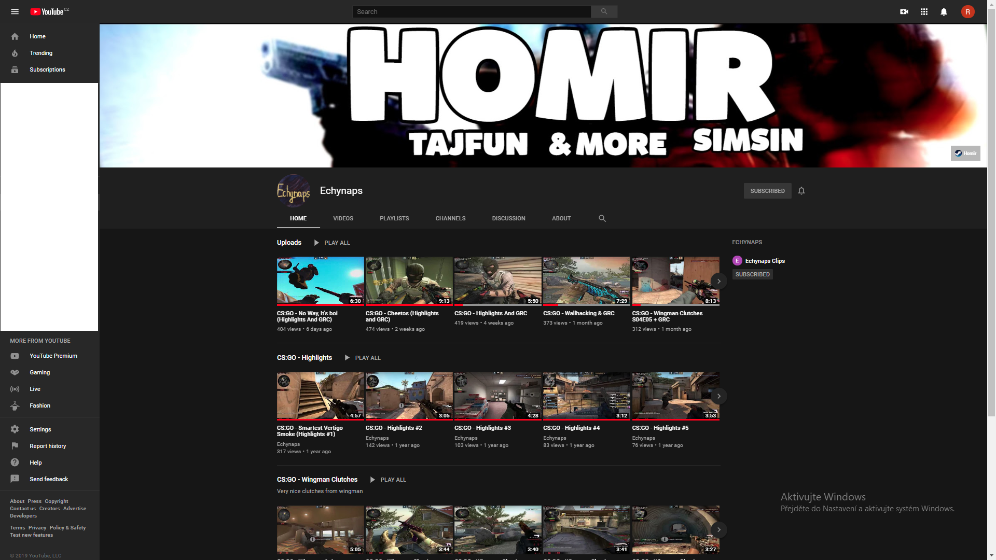Open the notifications bell in the top bar

pyautogui.click(x=944, y=11)
